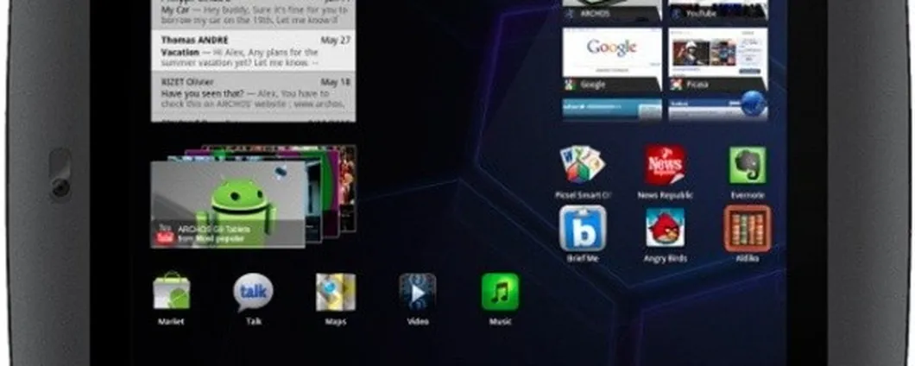This screenshot has width=915, height=366.
Task: Open the Aldiko bookshelf app
Action: click(748, 228)
